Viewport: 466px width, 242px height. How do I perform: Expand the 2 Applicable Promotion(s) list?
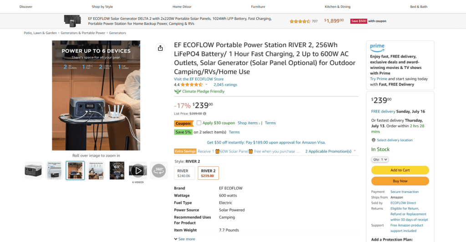click(x=330, y=151)
